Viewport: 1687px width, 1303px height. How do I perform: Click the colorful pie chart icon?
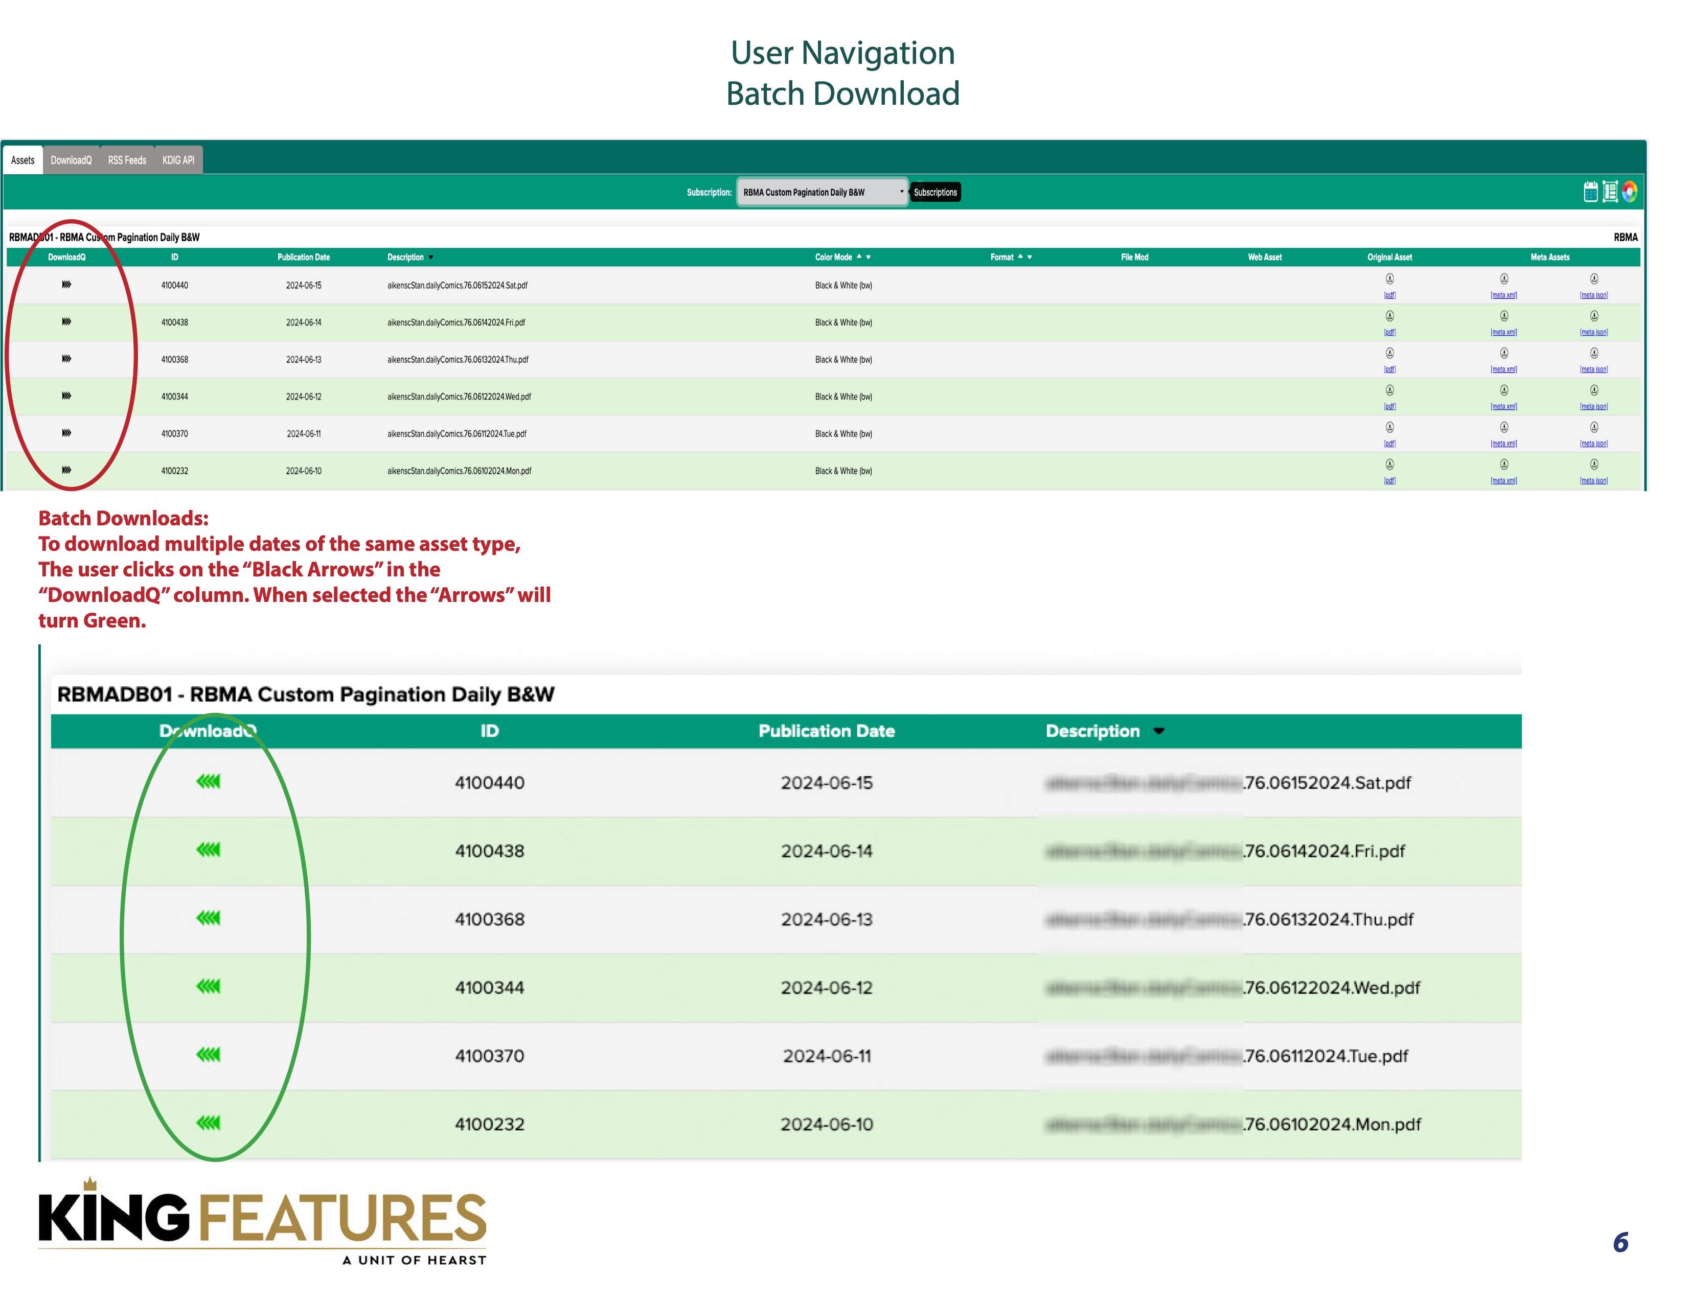(x=1629, y=192)
